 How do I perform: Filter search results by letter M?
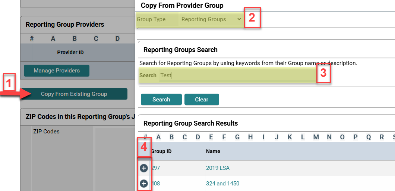(x=316, y=137)
